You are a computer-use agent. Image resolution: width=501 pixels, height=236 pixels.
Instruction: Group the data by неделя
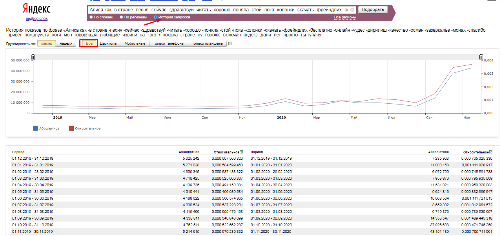pos(66,43)
